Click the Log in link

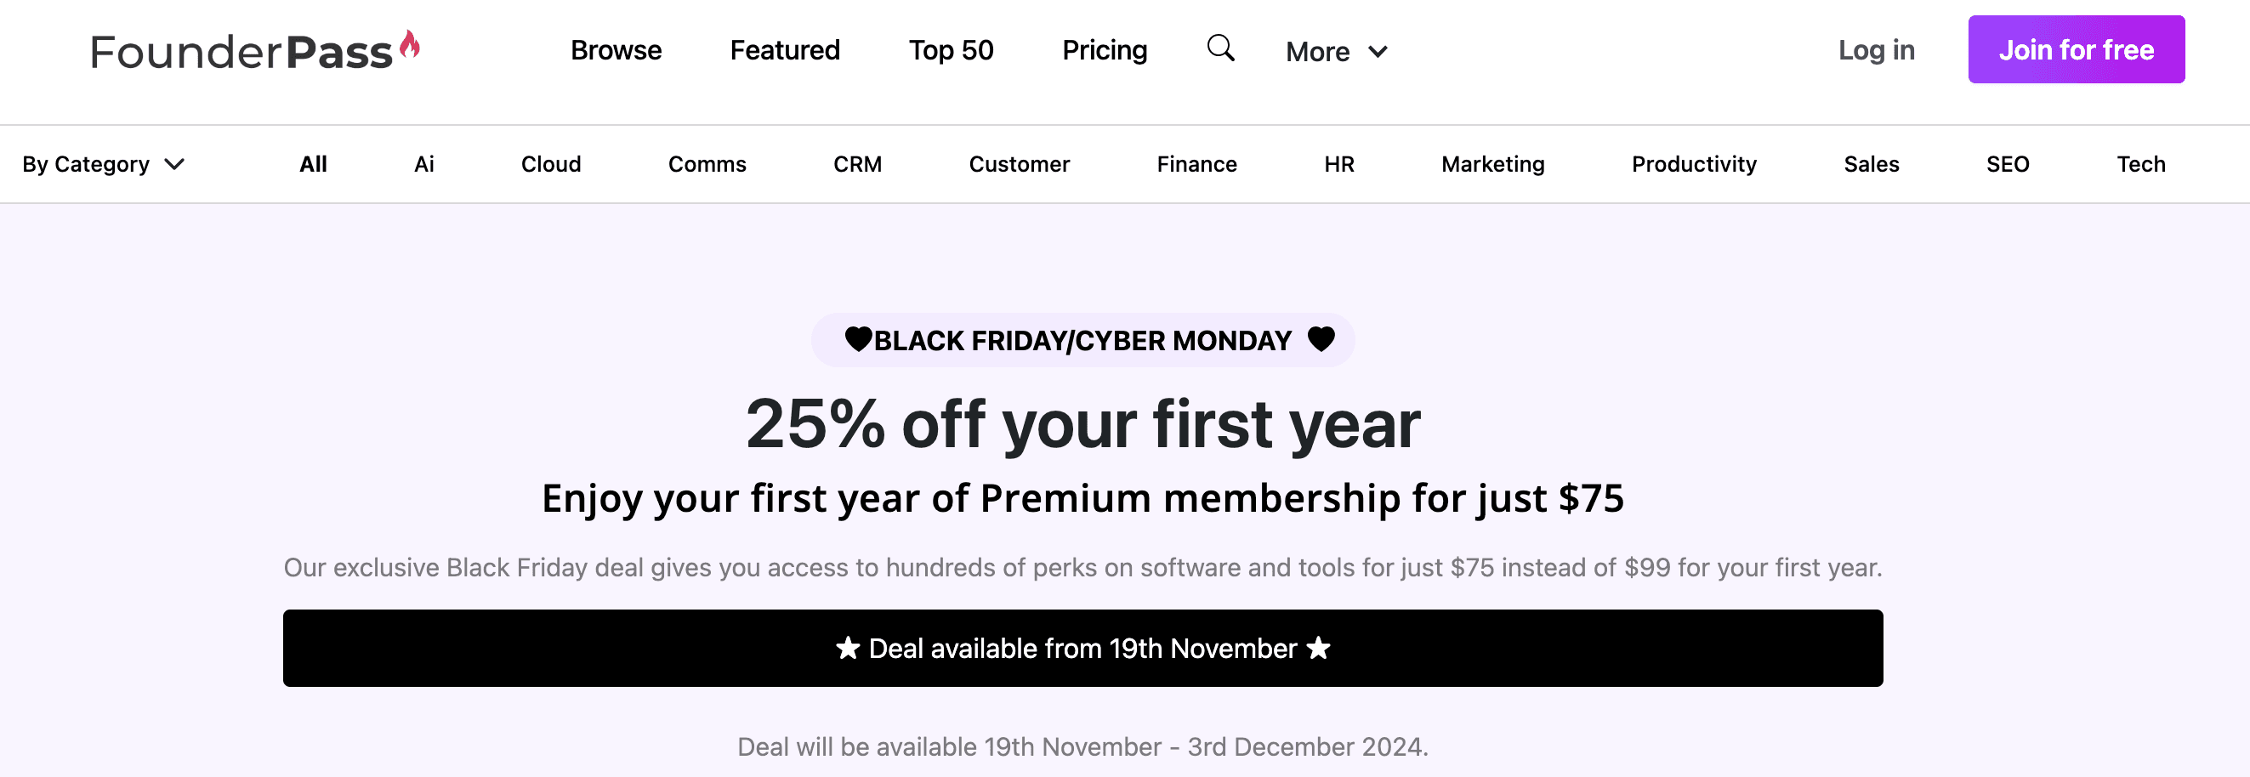click(1876, 51)
